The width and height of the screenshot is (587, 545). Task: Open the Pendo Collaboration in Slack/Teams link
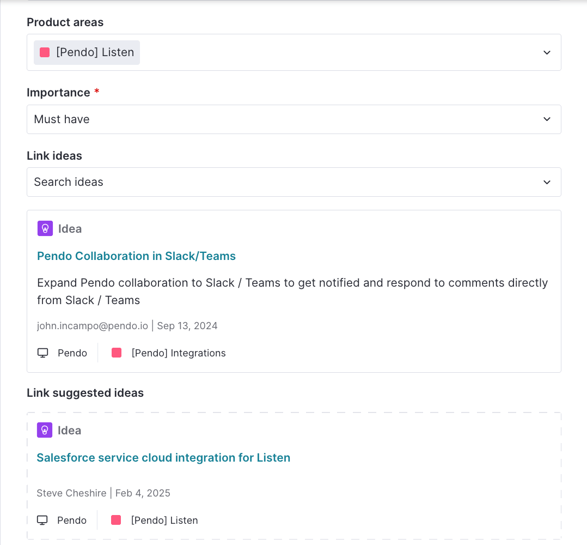[136, 256]
